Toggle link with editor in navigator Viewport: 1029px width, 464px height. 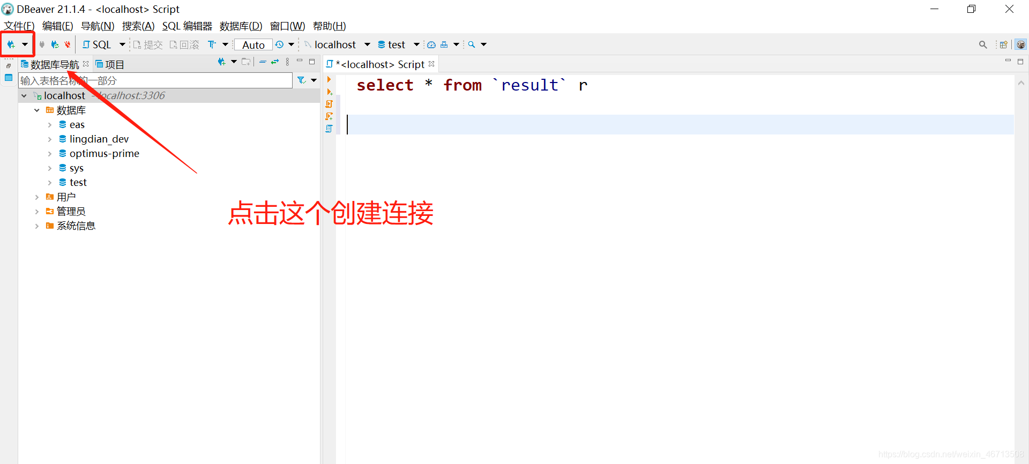(275, 62)
